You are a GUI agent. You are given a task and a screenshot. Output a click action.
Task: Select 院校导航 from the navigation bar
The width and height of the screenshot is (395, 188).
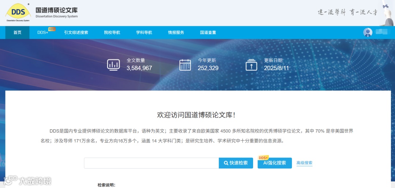pyautogui.click(x=112, y=32)
